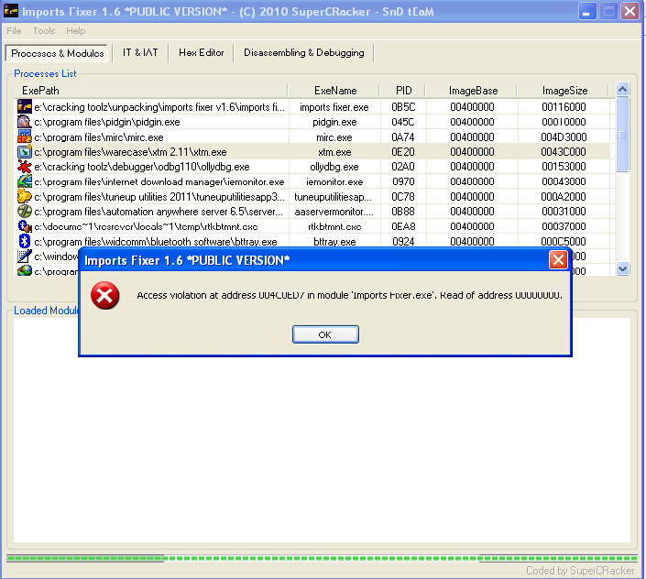Click the green dashed progress bar
Viewport: 646px width, 579px height.
322,559
